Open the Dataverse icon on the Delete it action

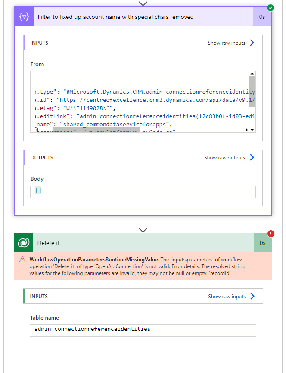pyautogui.click(x=24, y=243)
